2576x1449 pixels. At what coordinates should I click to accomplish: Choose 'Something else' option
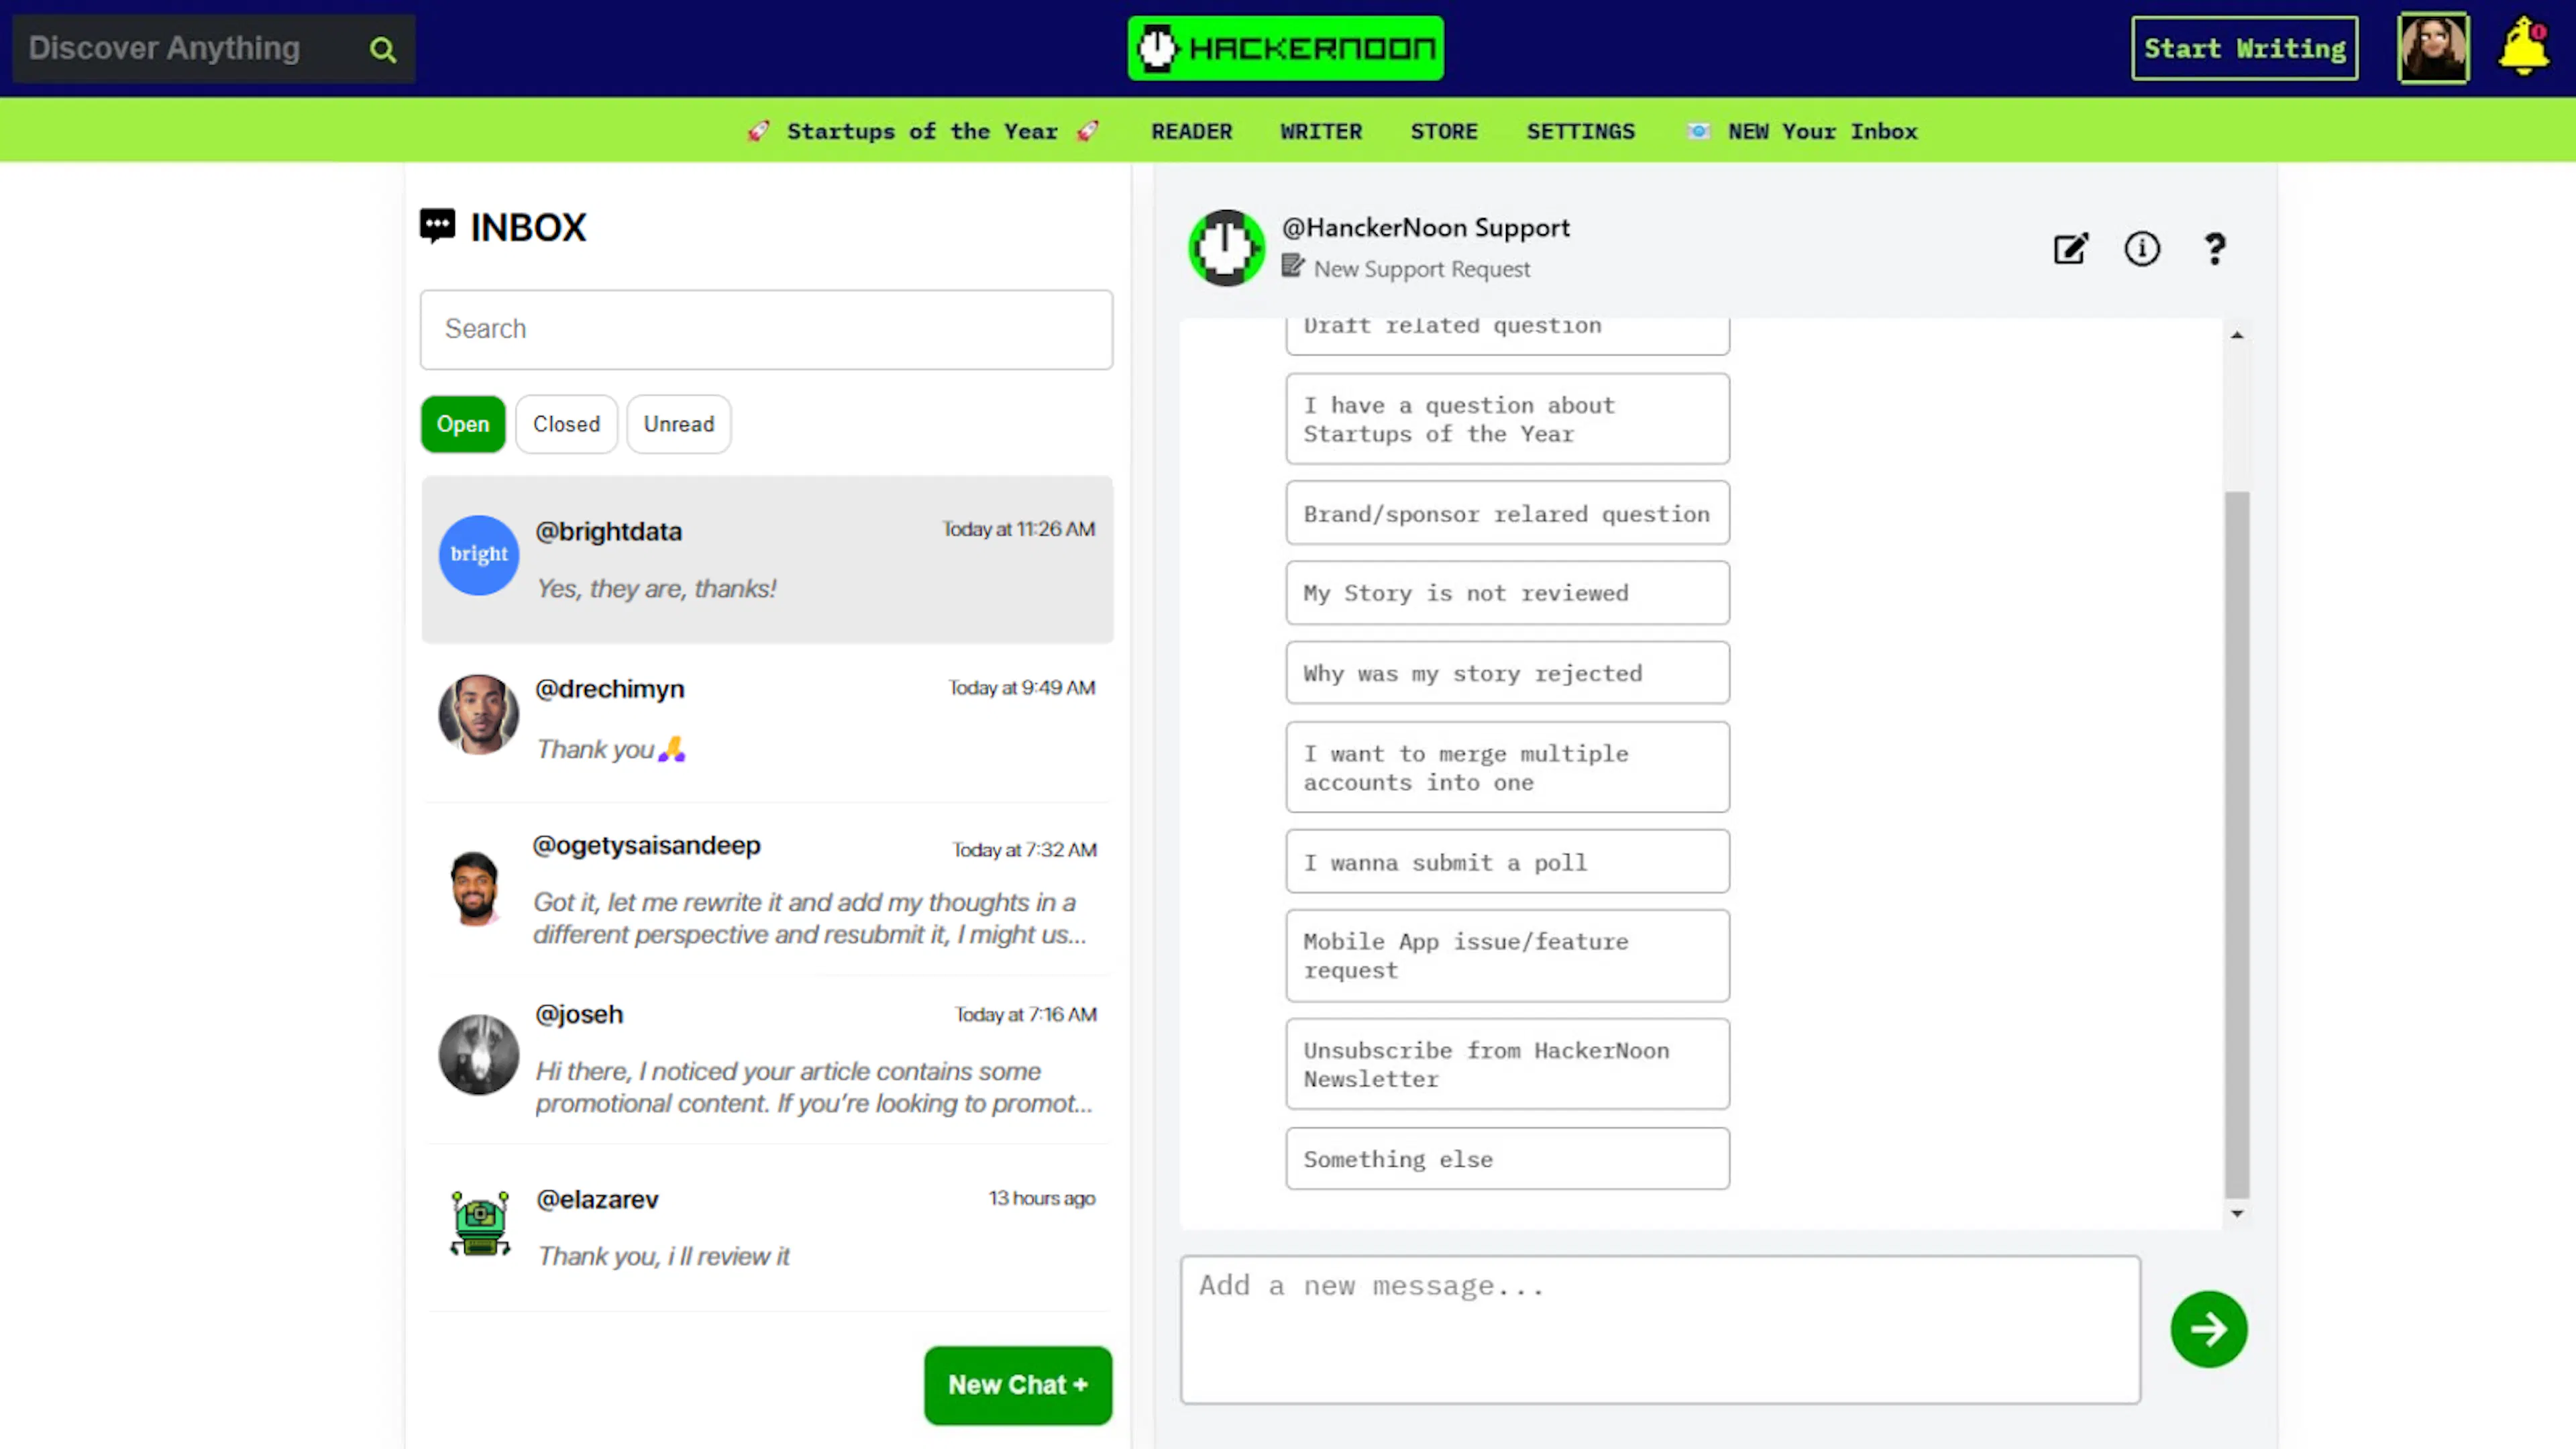pos(1507,1158)
